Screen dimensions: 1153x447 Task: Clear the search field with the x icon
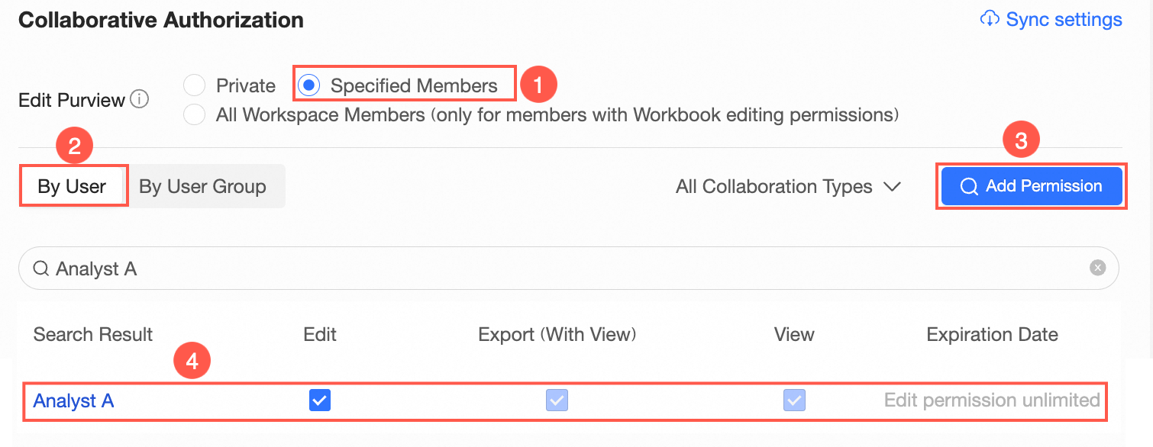(x=1097, y=268)
